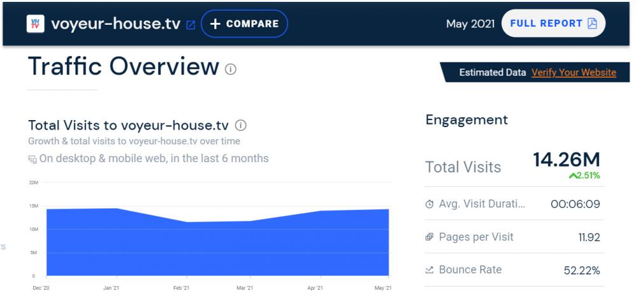Click the 14.26M total visits value

pos(566,160)
